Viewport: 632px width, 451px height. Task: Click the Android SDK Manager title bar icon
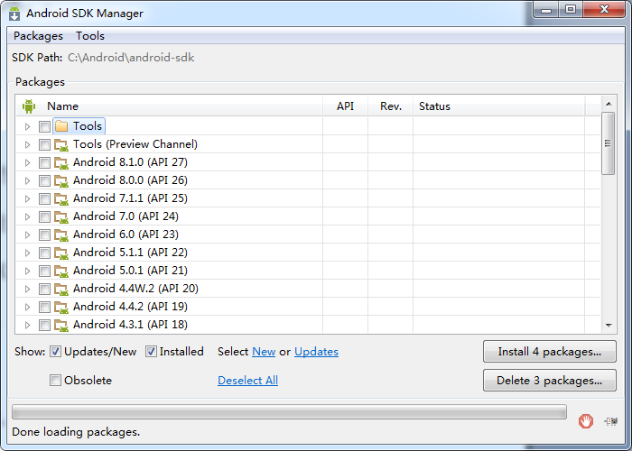point(14,14)
